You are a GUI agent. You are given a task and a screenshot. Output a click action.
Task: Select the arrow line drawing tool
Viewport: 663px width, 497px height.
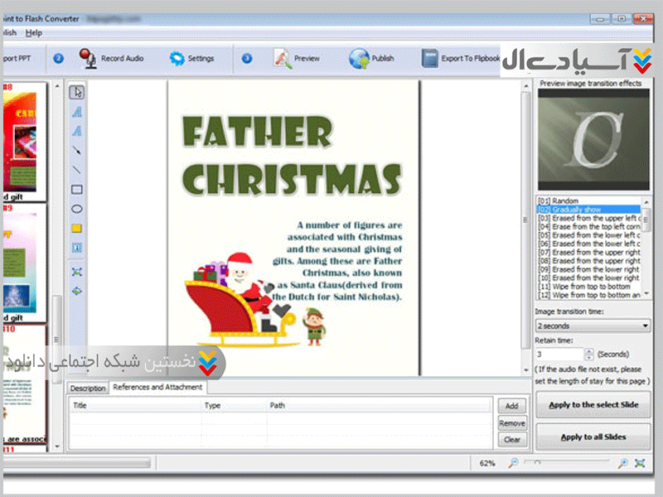(x=76, y=151)
